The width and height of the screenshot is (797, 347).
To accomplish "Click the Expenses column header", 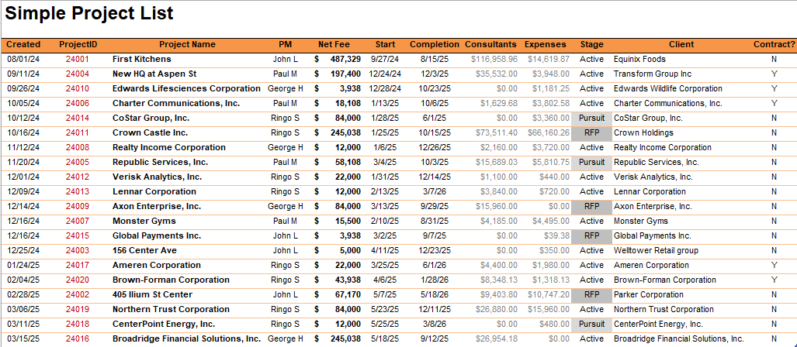I will click(545, 45).
